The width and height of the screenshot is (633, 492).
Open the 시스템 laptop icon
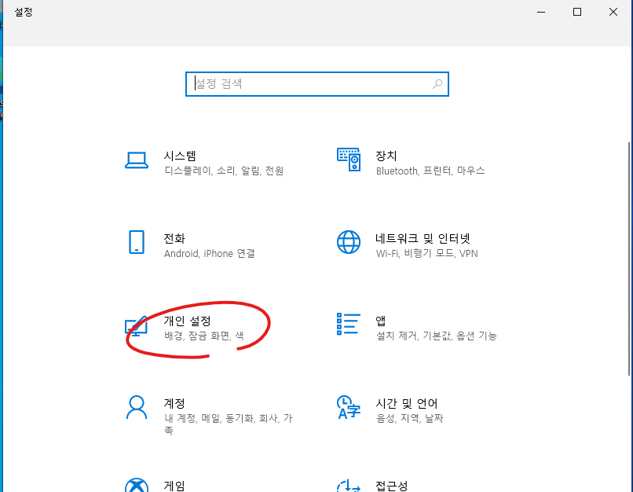137,160
